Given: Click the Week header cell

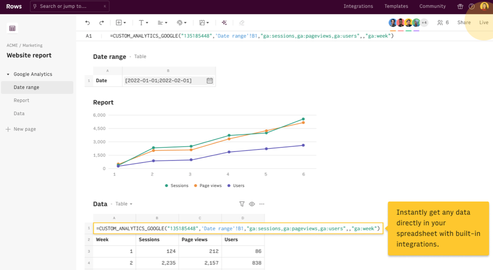Looking at the screenshot, I should pyautogui.click(x=115, y=239).
